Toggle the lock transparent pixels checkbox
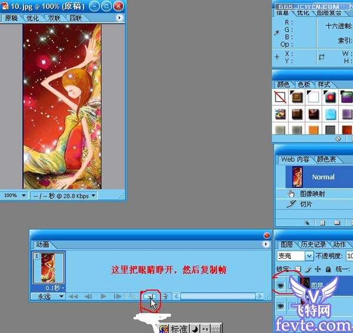 [x=298, y=269]
